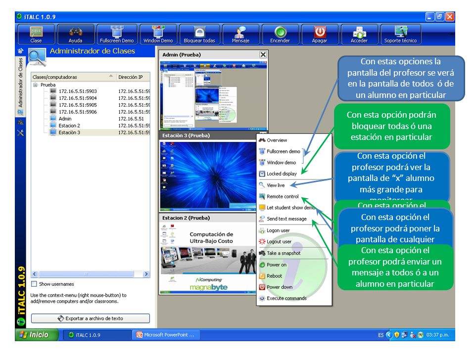Switch to iTALC 1.0.9 taskbar item

[x=97, y=335]
